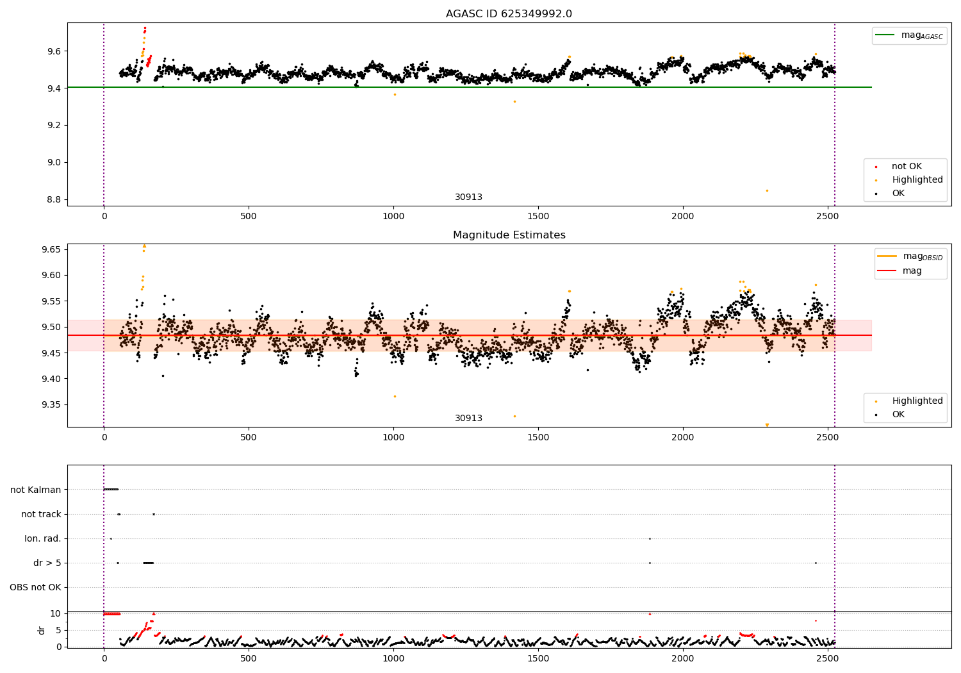Image resolution: width=961 pixels, height=673 pixels.
Task: Click the orange outlier point near 8.85 in top plot
Action: pyautogui.click(x=767, y=190)
